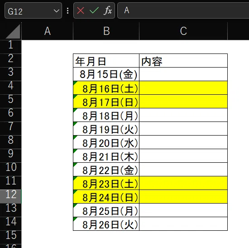Select cell 8月18日(月)
Screen dimensions: 249x248
click(x=106, y=115)
